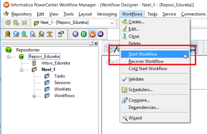Screen dimensions: 207x134
Task: Launch Wizard from Workflows menu
Action: 155,118
